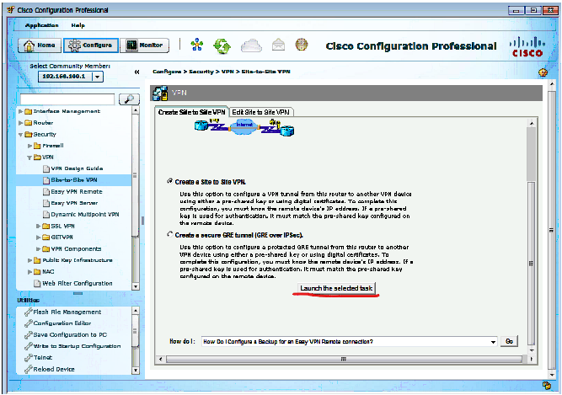
Task: Switch to Edit Site to Site VPN tab
Action: [260, 112]
